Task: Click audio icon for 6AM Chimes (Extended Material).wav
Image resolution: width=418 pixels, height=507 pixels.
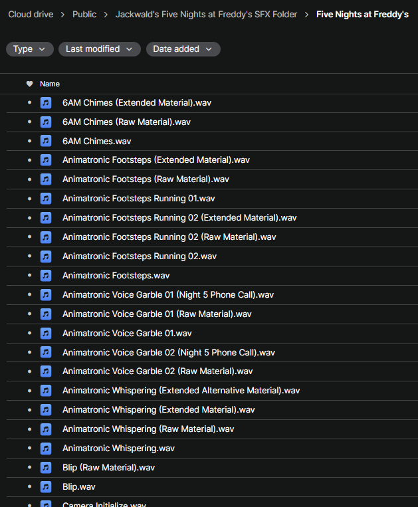Action: pyautogui.click(x=46, y=103)
